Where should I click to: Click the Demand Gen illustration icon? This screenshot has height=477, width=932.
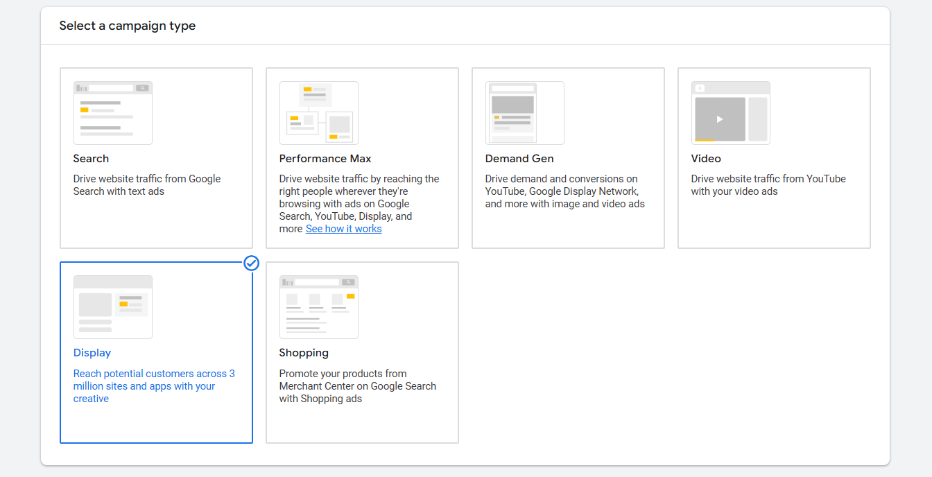[524, 113]
